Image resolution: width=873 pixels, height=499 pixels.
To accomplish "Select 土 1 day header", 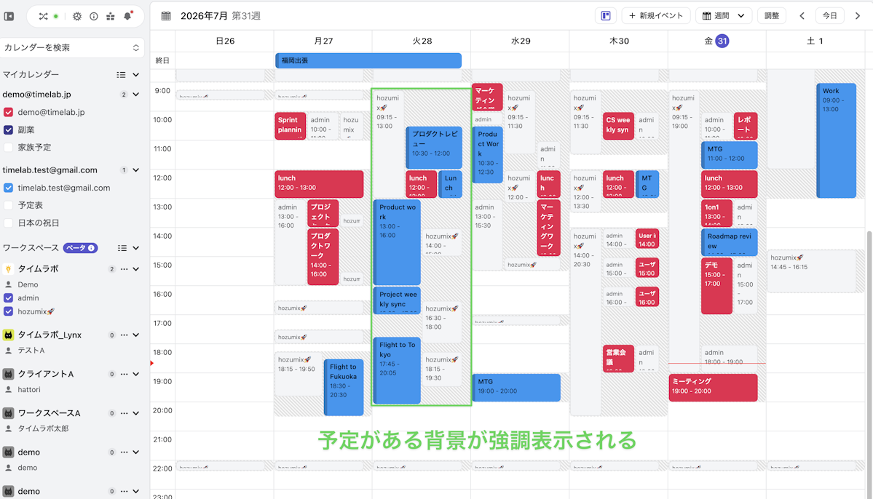I will click(815, 41).
